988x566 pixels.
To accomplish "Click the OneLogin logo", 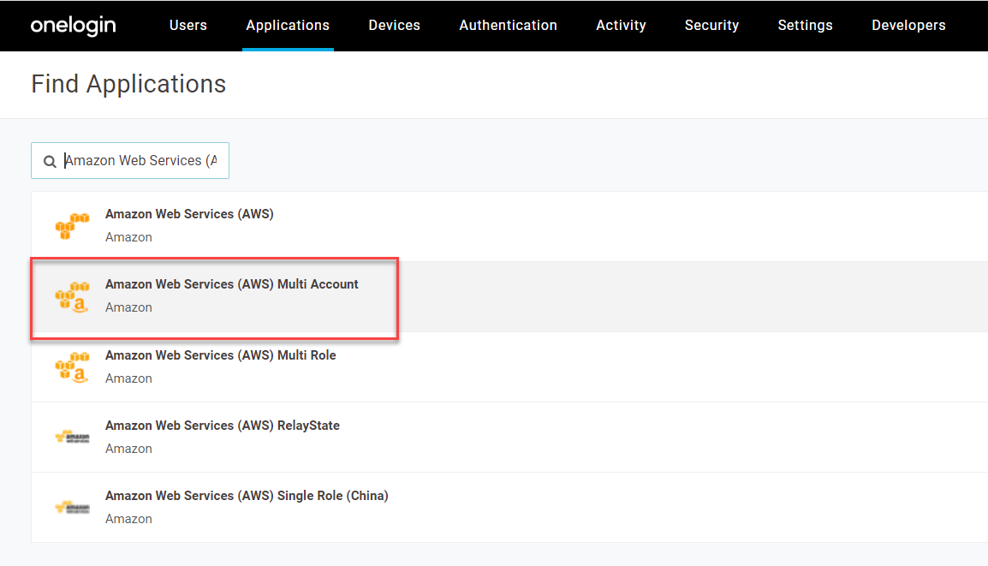I will tap(73, 25).
